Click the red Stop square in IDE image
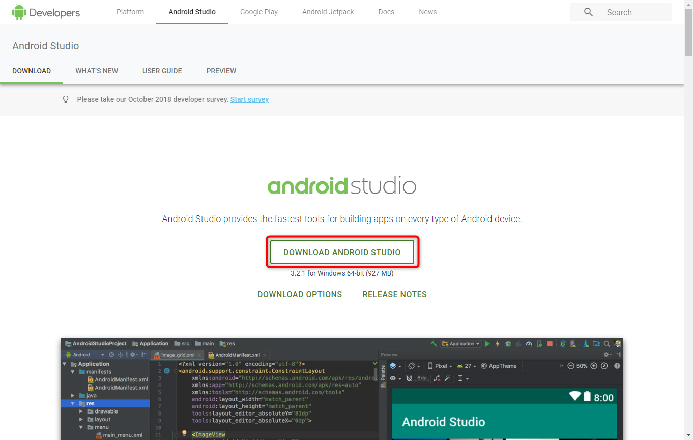Screen dimensions: 693x440 pos(550,344)
